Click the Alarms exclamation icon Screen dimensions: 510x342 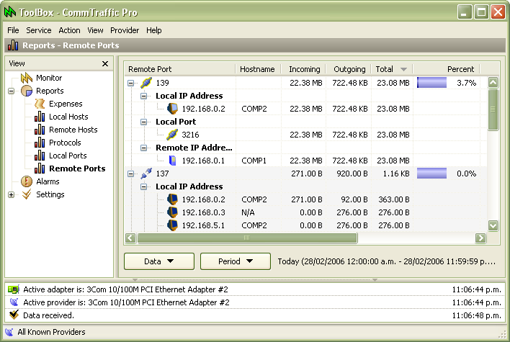(27, 181)
